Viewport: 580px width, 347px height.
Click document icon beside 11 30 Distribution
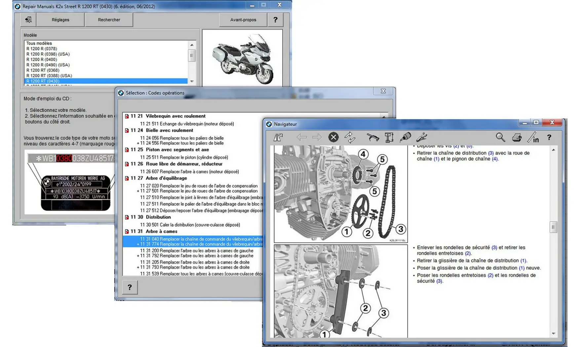click(x=127, y=217)
